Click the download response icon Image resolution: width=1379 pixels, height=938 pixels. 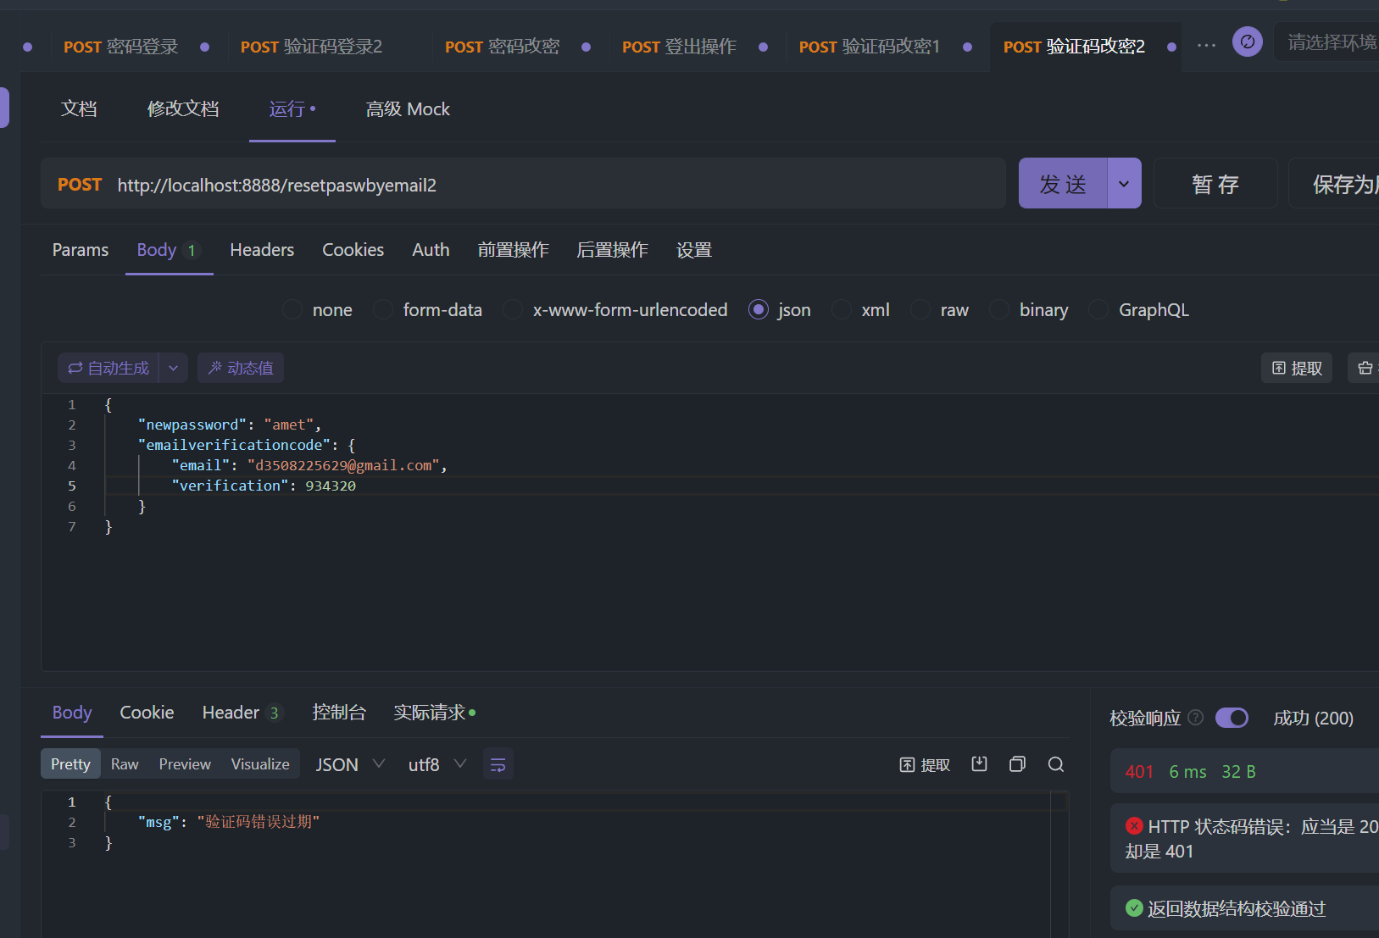pos(979,764)
